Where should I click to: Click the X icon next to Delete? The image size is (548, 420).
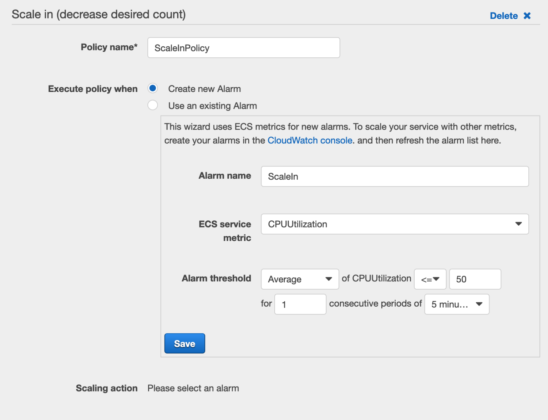527,16
